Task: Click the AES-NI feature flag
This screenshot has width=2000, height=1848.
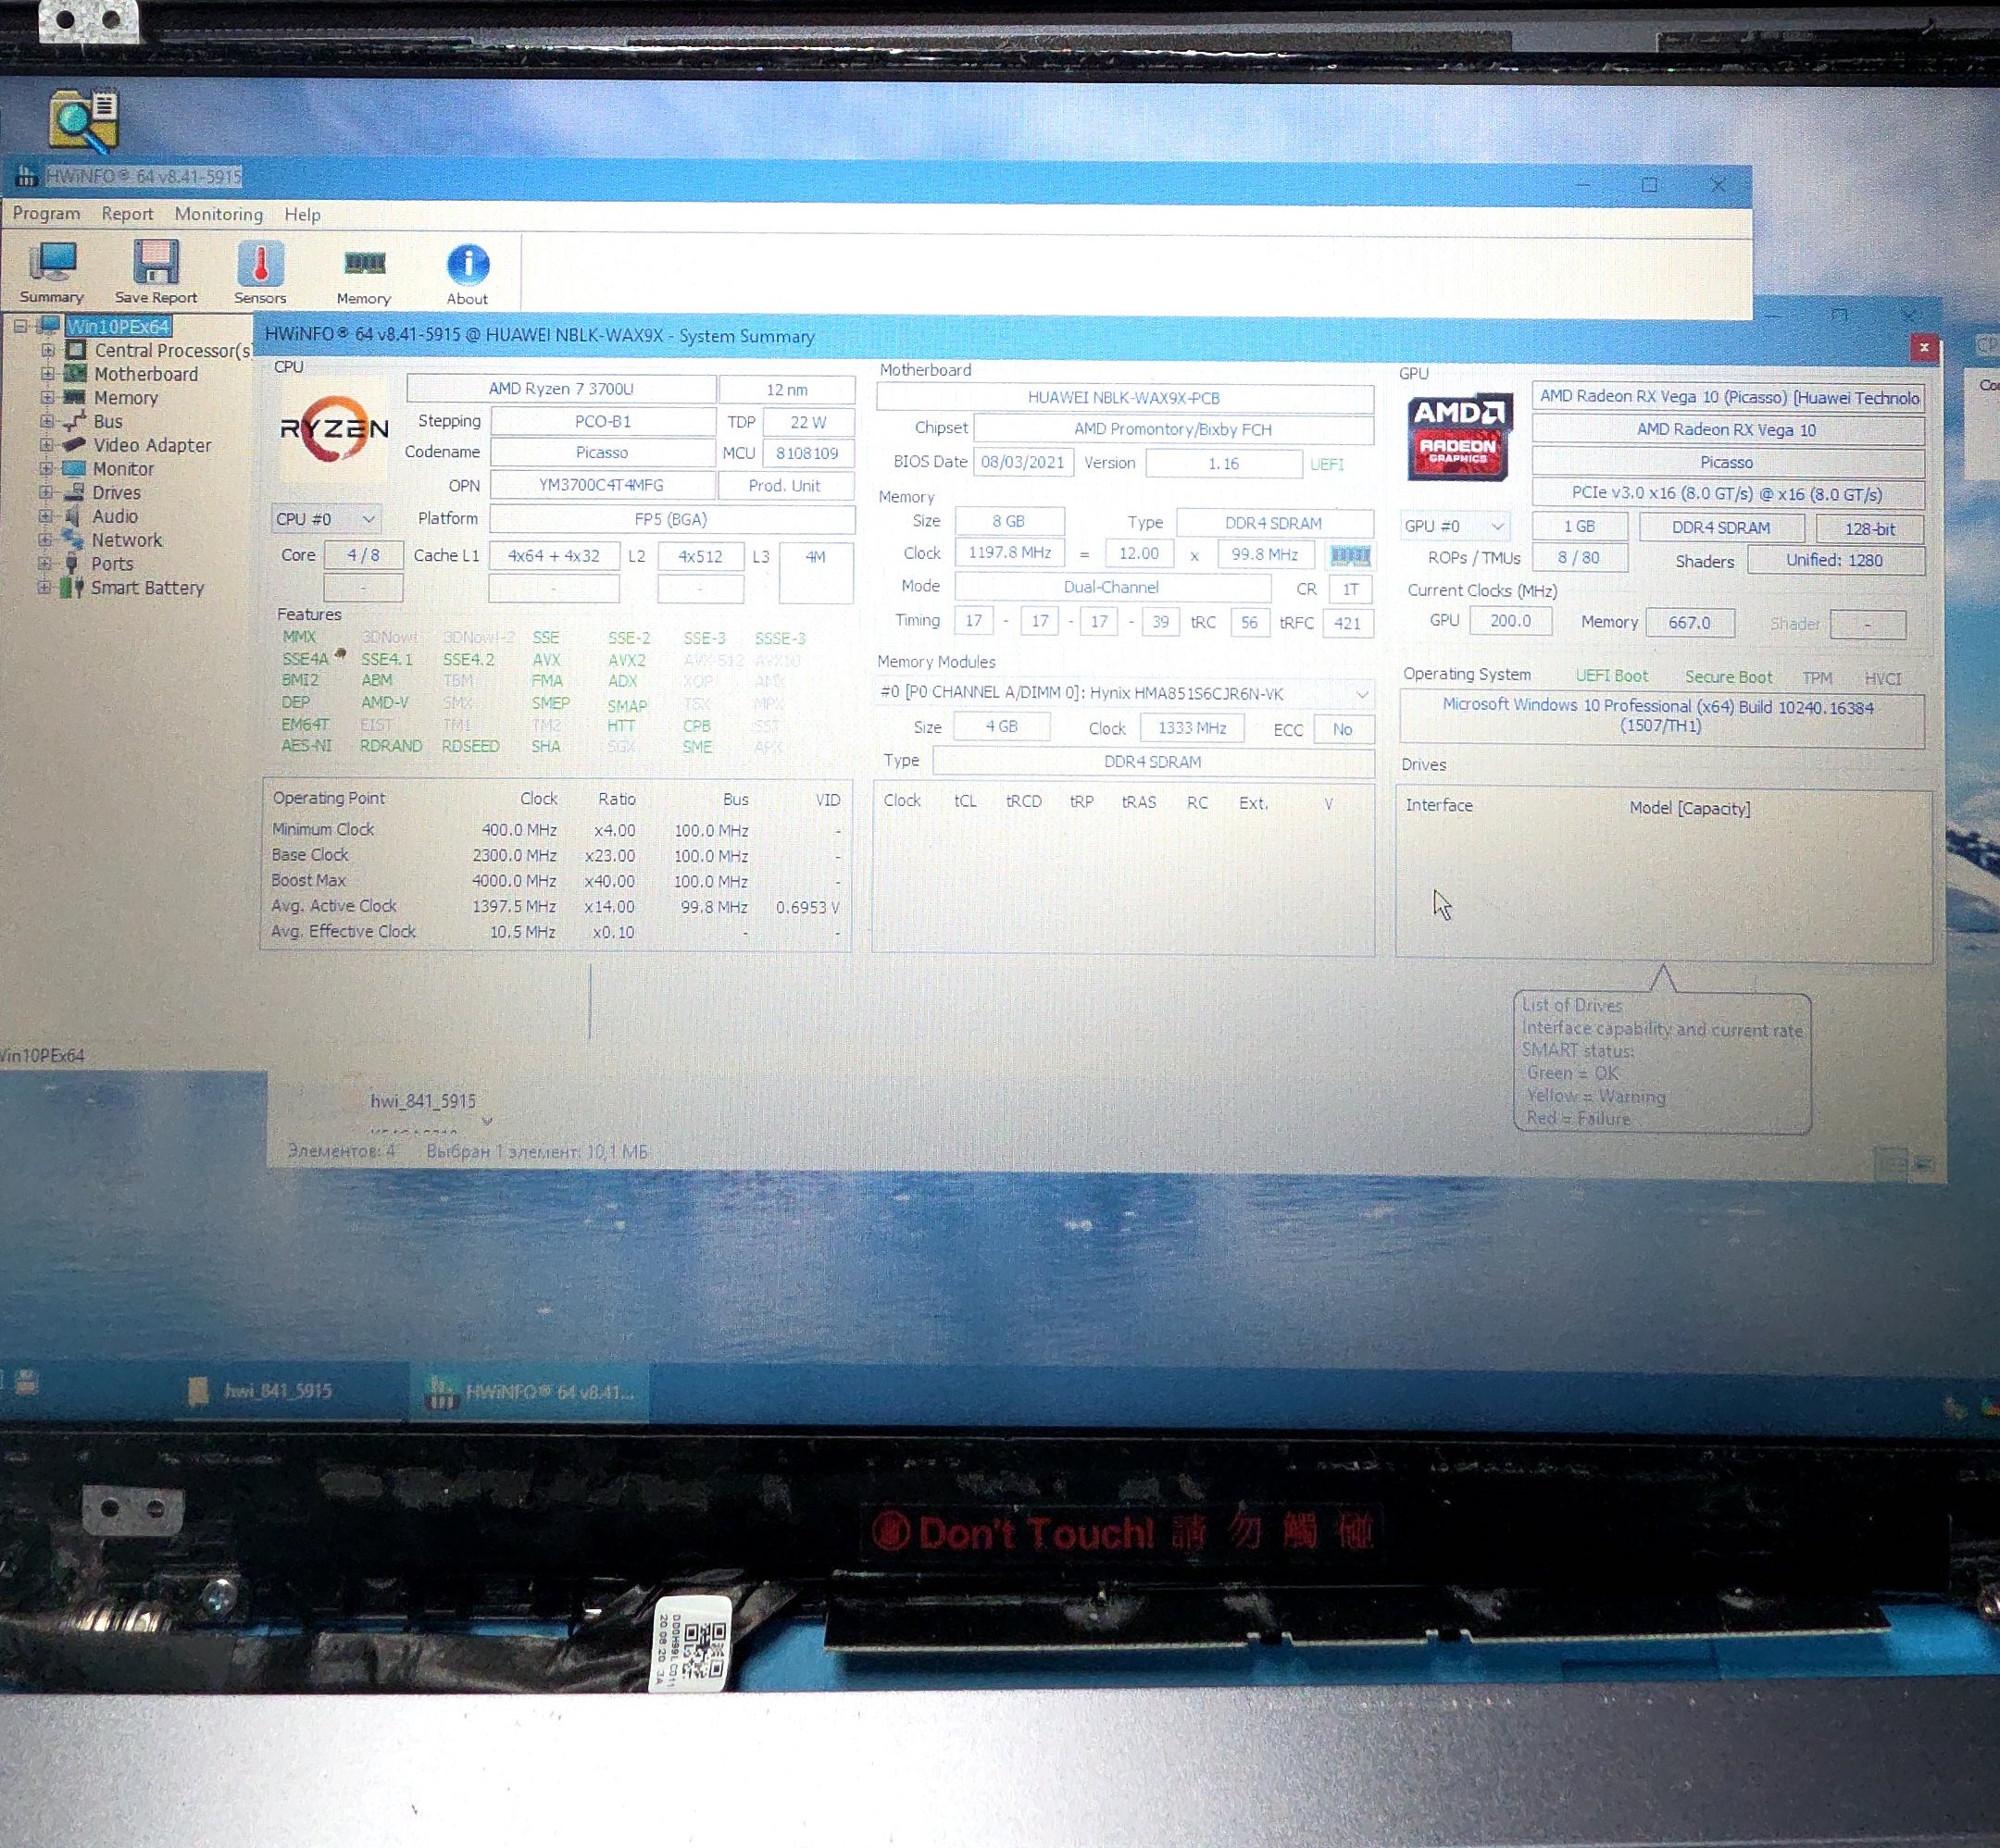Action: coord(306,746)
